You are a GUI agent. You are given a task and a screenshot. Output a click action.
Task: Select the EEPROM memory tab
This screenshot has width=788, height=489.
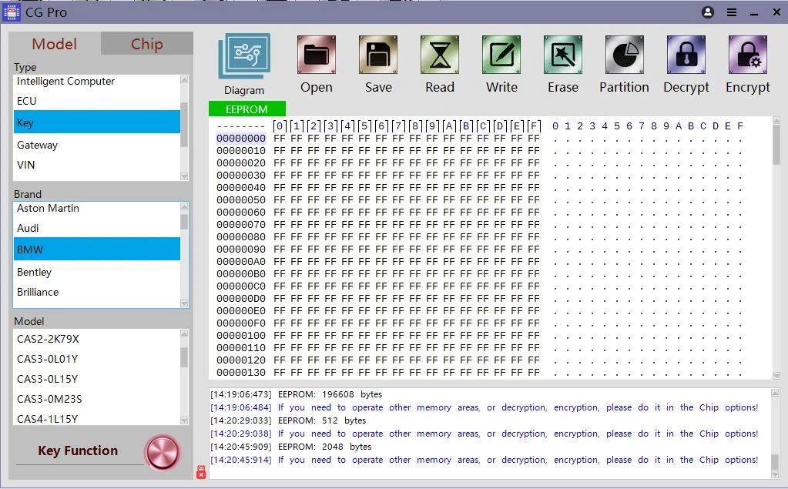pos(246,109)
